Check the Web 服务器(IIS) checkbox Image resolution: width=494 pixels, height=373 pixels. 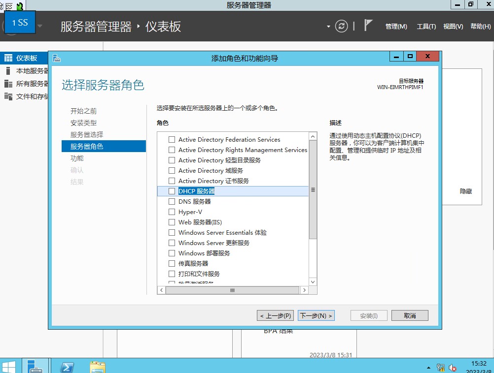[x=172, y=222]
